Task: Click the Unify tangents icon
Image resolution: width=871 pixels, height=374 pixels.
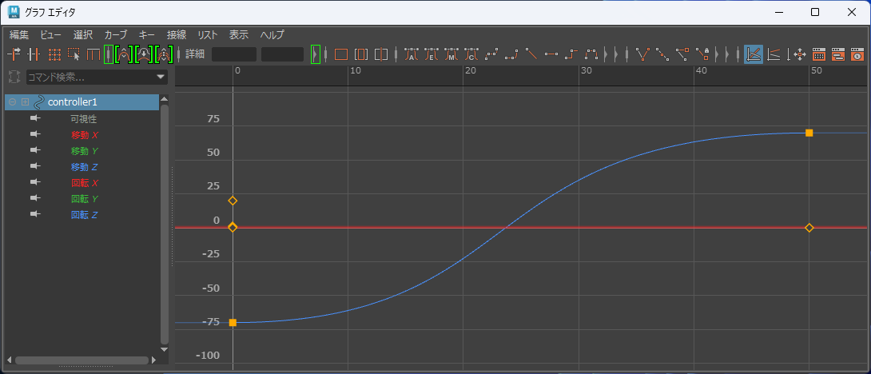Action: pyautogui.click(x=662, y=54)
